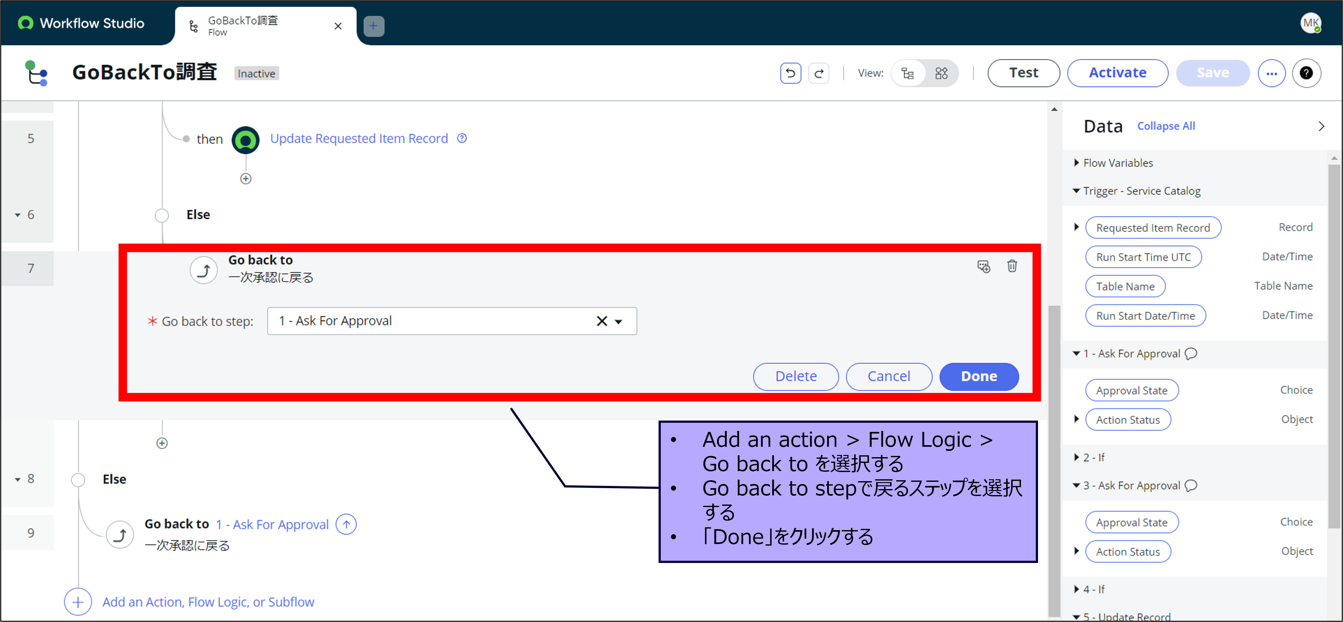Click the undo arrow icon
Viewport: 1343px width, 622px height.
point(791,74)
